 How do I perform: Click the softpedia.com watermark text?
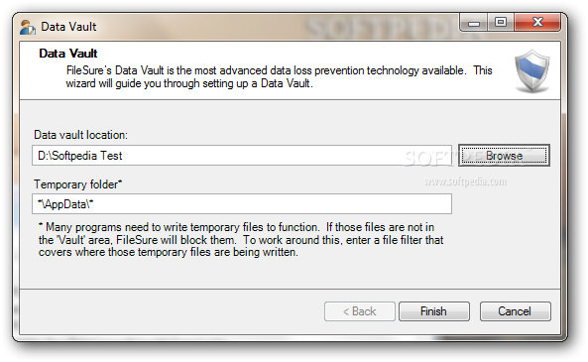tap(465, 181)
